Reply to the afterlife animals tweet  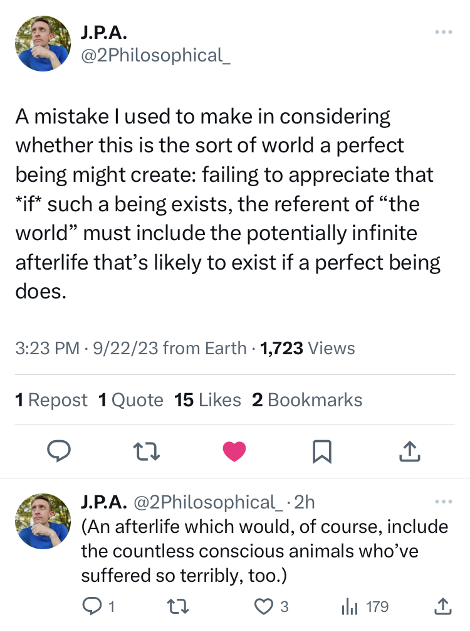click(92, 606)
